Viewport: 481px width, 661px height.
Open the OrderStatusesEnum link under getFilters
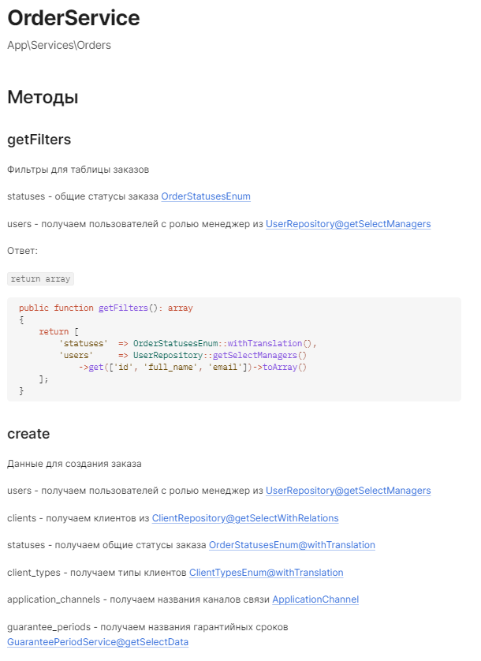206,196
